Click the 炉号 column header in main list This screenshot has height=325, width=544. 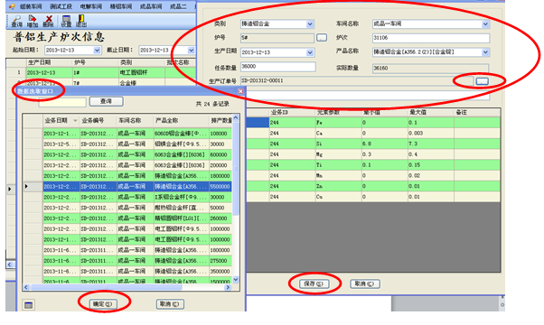pyautogui.click(x=95, y=62)
